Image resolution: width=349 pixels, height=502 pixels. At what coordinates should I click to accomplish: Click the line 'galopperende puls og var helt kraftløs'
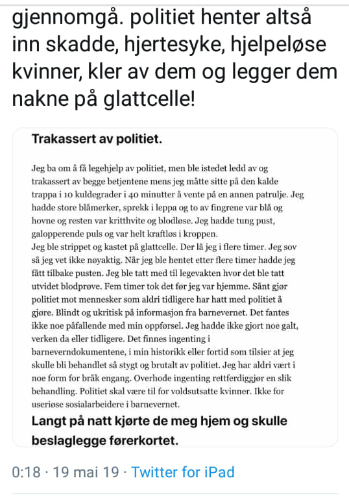coord(125,234)
